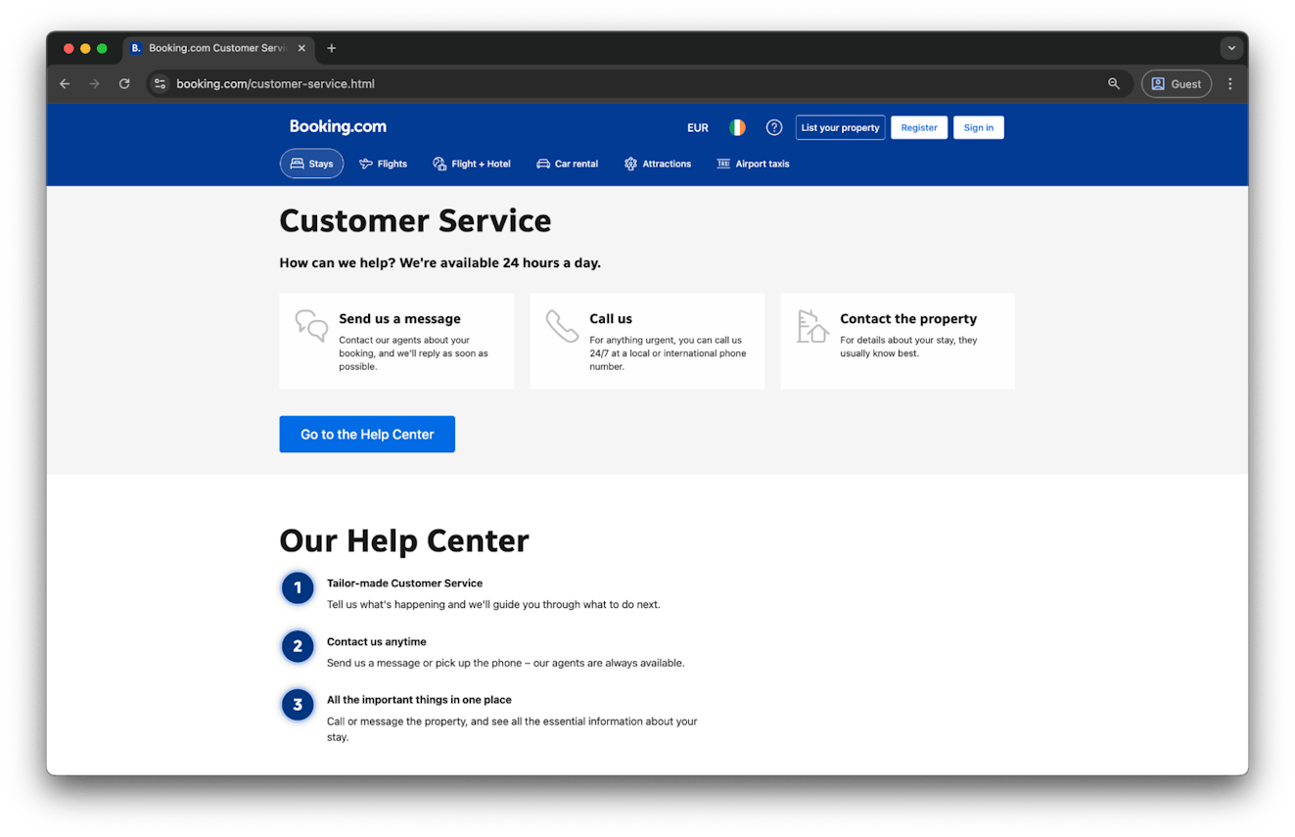Click the green macOS fullscreen button
The image size is (1295, 837).
pyautogui.click(x=102, y=48)
